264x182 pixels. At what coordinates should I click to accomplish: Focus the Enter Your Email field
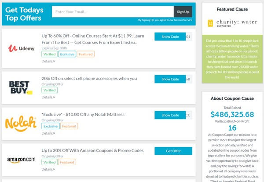coord(113,12)
